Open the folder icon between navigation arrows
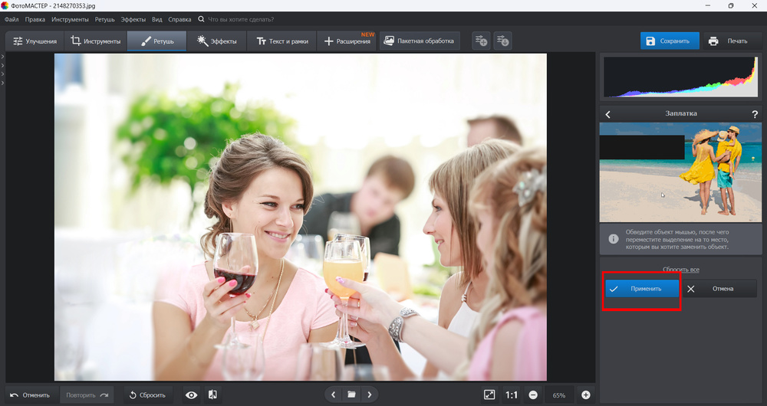Viewport: 767px width, 406px height. [351, 395]
